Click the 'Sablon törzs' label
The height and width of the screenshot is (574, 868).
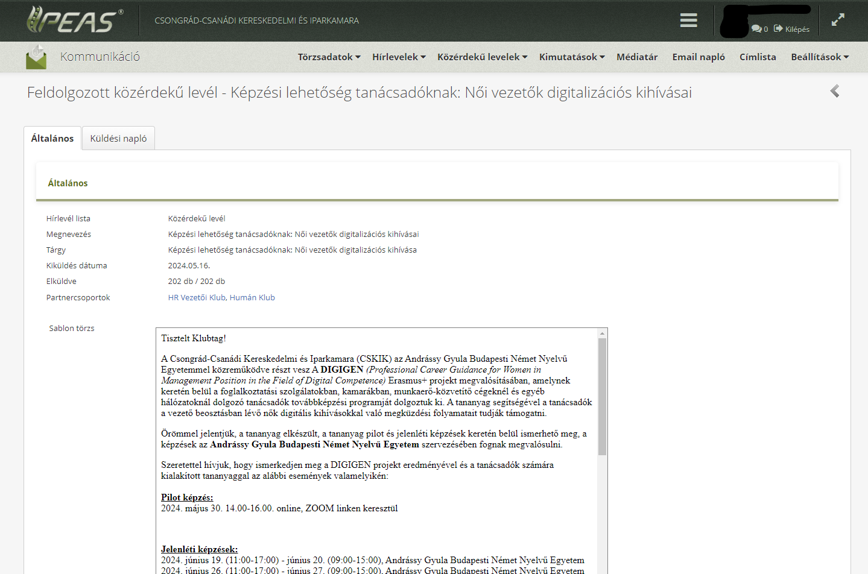click(x=72, y=328)
